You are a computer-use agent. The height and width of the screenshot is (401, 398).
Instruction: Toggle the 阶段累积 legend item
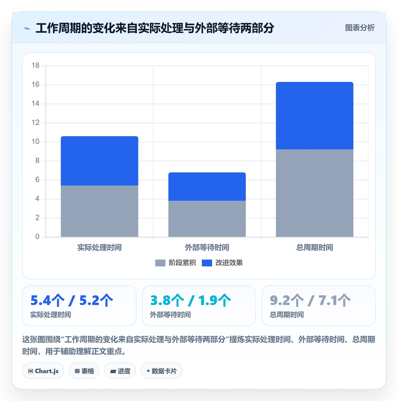tap(175, 263)
